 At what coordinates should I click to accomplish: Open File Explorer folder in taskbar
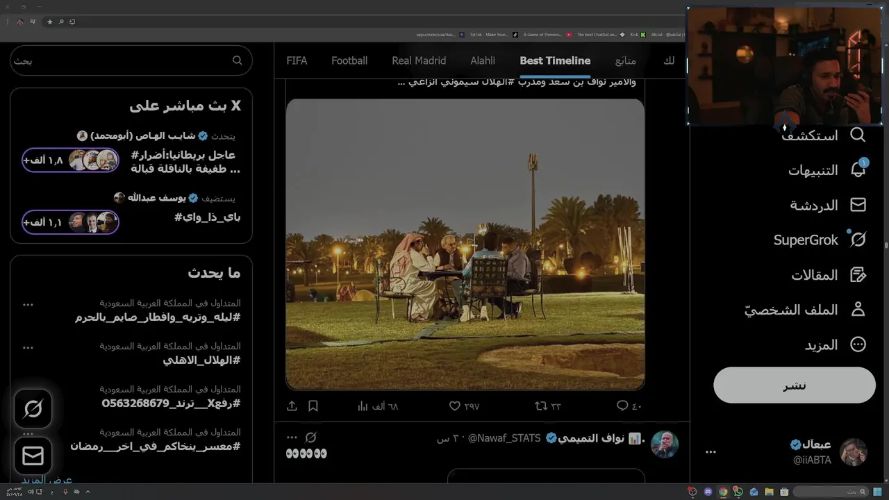(x=769, y=492)
